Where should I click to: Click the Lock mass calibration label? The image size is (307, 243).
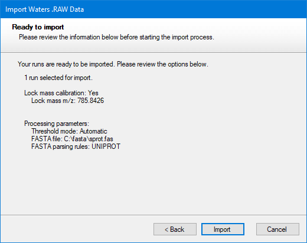tap(55, 93)
